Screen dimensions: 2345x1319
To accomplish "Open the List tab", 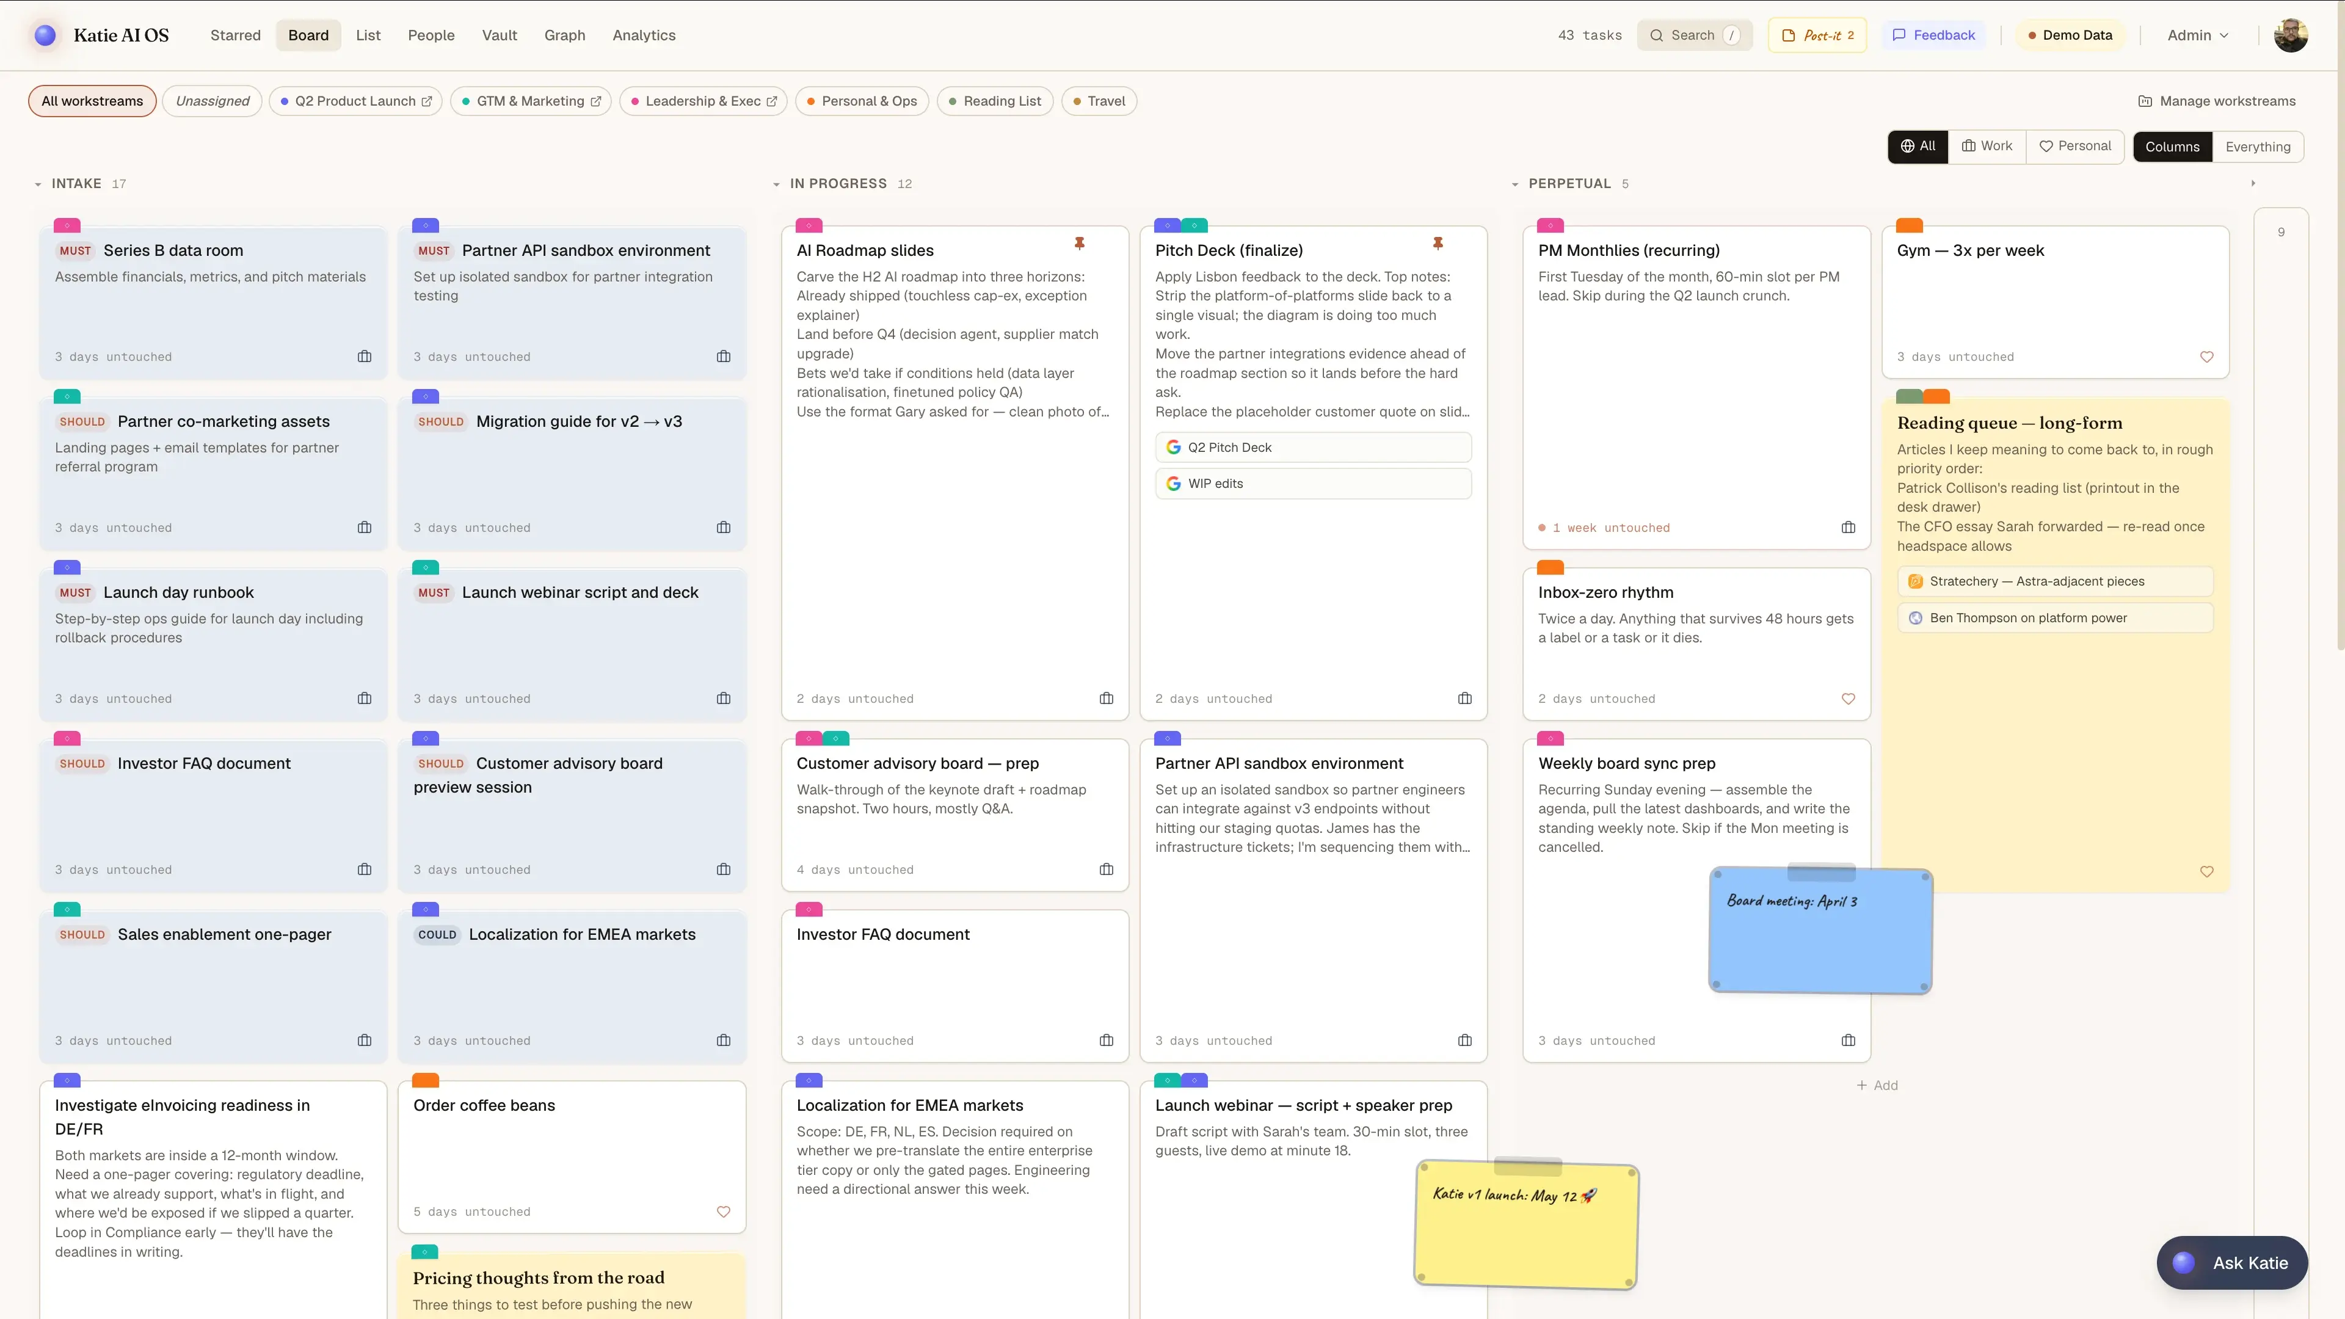I will coord(368,35).
